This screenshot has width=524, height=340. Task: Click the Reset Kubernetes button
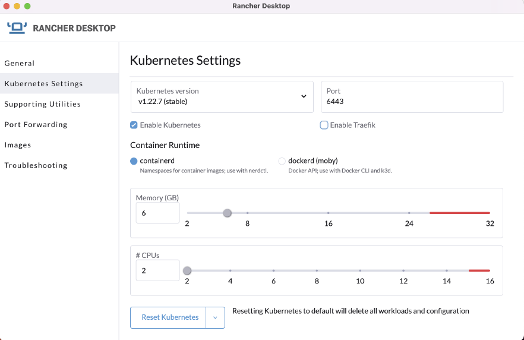[168, 317]
